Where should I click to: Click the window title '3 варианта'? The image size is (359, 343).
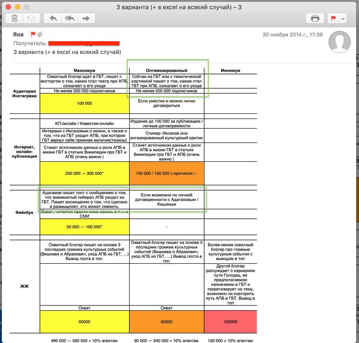pos(179,7)
